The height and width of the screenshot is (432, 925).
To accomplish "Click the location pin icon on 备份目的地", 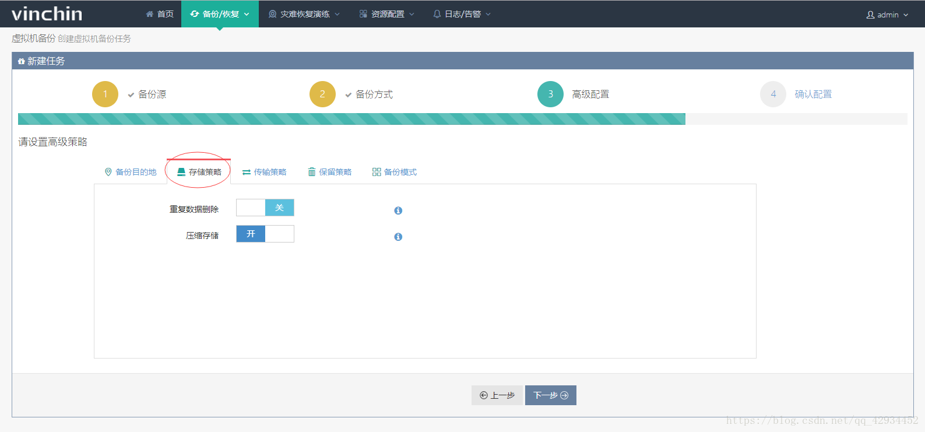I will (108, 172).
